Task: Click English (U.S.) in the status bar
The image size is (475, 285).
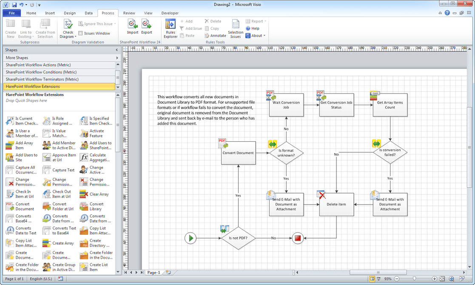Action: coord(41,279)
